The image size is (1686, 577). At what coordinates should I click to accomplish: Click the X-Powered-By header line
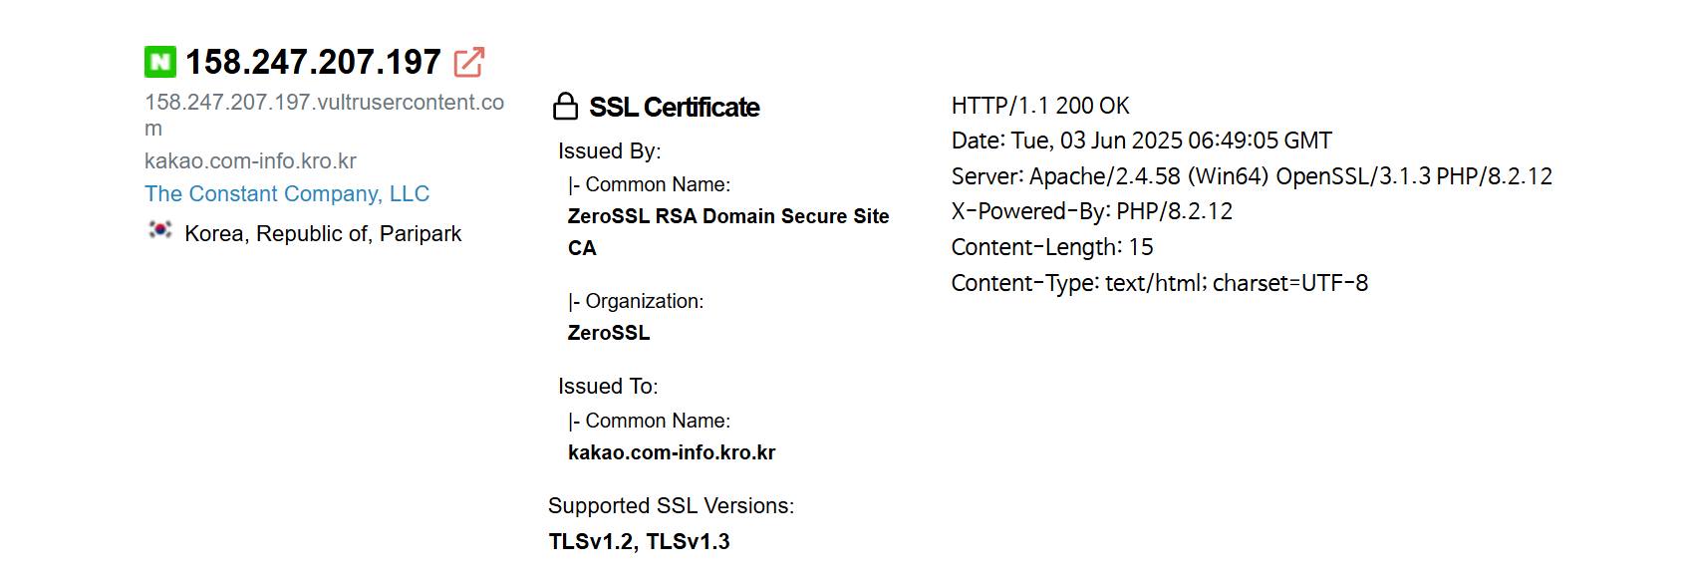coord(1091,211)
